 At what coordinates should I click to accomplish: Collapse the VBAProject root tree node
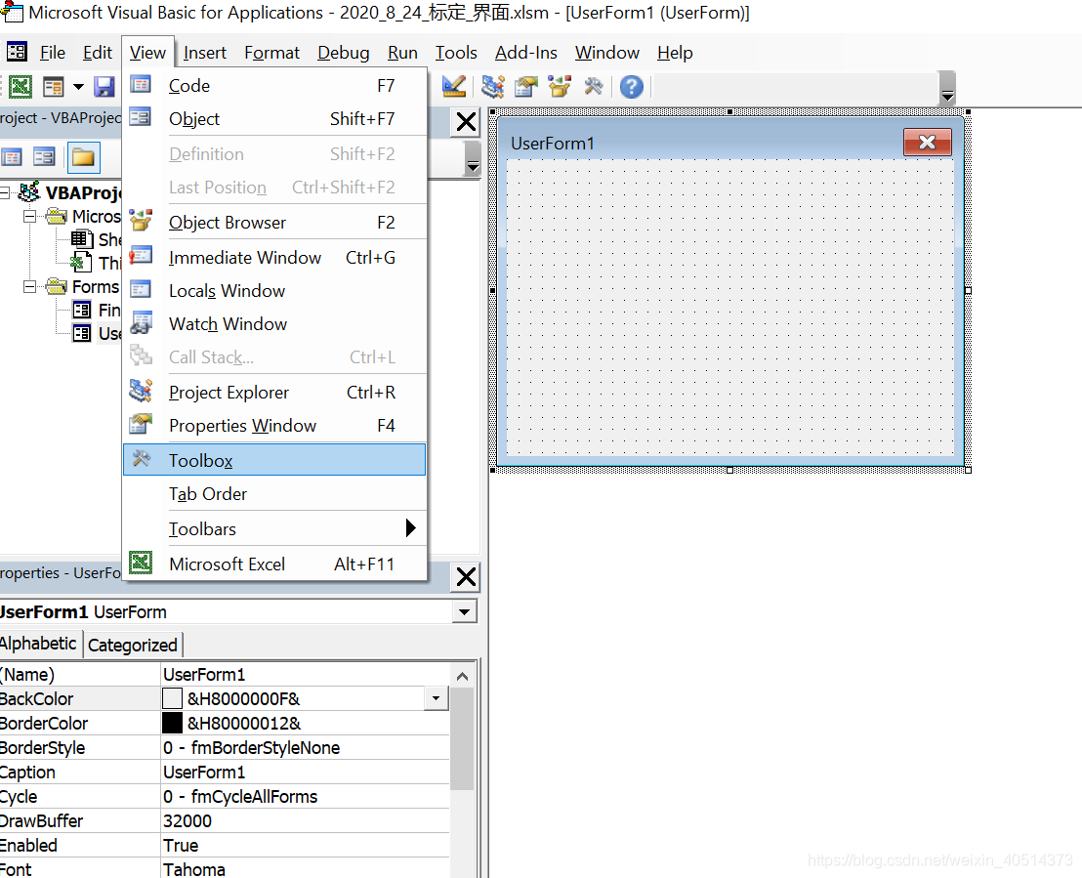click(x=5, y=192)
